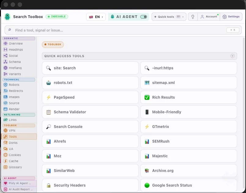Launch the site: Search tool
This screenshot has height=193, width=246.
tap(90, 68)
